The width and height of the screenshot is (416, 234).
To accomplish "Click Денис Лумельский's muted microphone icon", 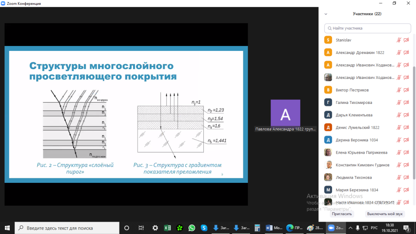I will pyautogui.click(x=399, y=127).
